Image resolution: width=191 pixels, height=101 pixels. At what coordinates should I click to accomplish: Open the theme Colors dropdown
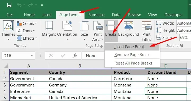point(27,23)
